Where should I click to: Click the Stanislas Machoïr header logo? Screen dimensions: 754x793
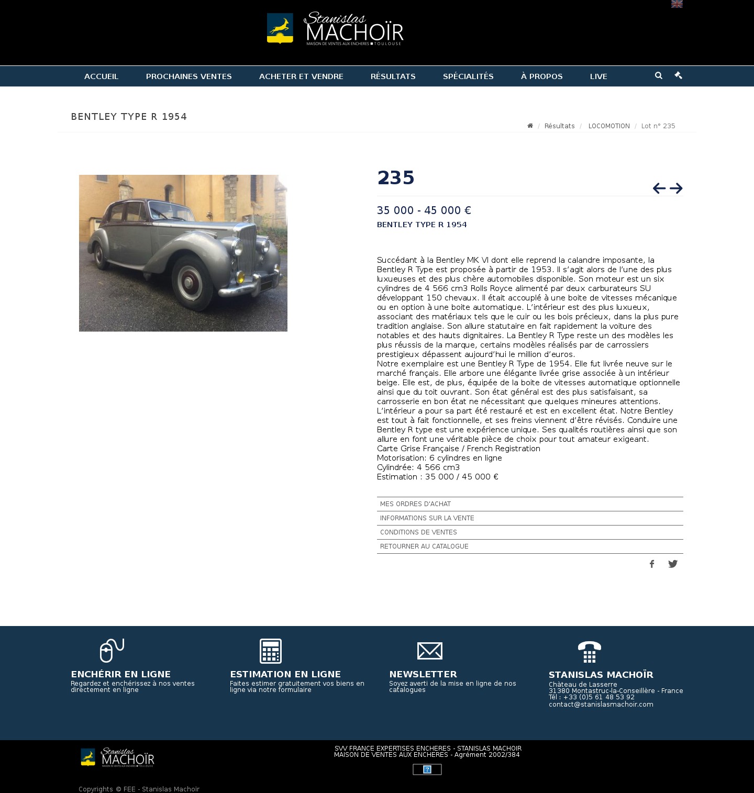coord(335,28)
